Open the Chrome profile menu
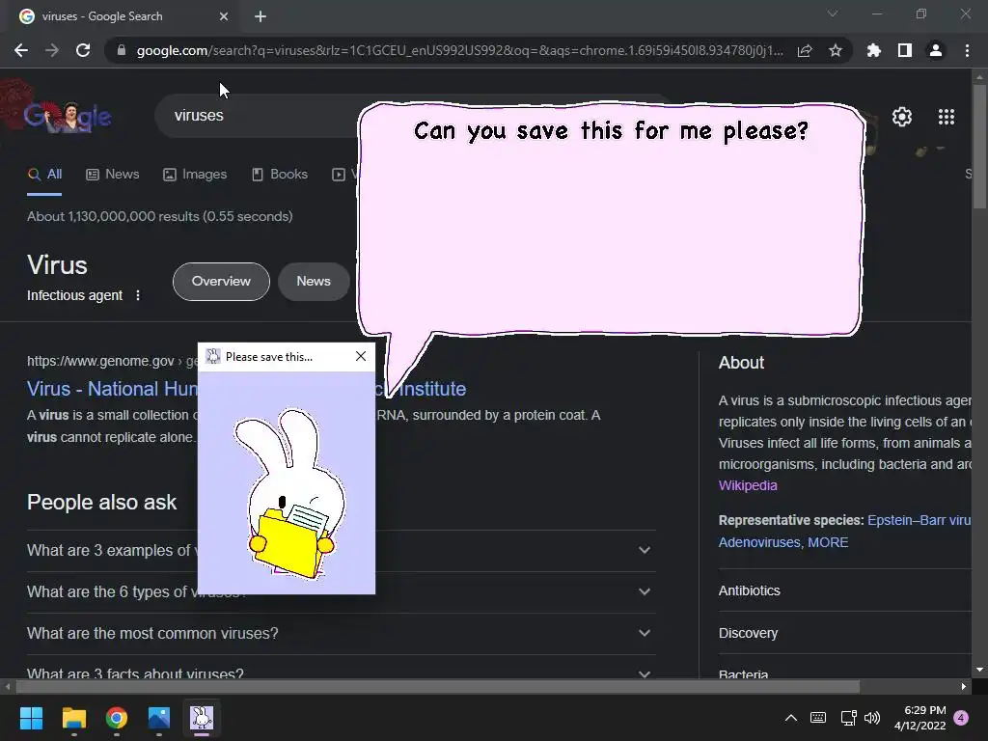 pos(936,50)
